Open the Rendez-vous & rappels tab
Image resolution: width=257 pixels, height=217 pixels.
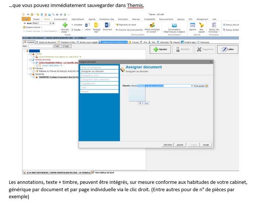[x=87, y=42]
